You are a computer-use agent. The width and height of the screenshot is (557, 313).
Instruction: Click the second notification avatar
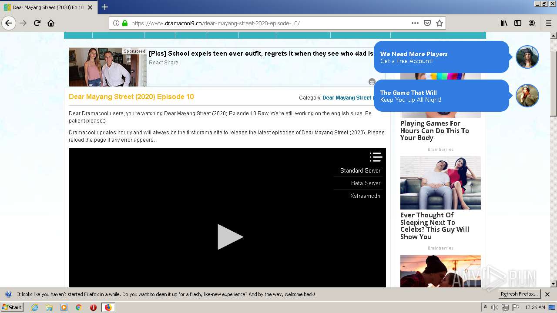coord(527,96)
